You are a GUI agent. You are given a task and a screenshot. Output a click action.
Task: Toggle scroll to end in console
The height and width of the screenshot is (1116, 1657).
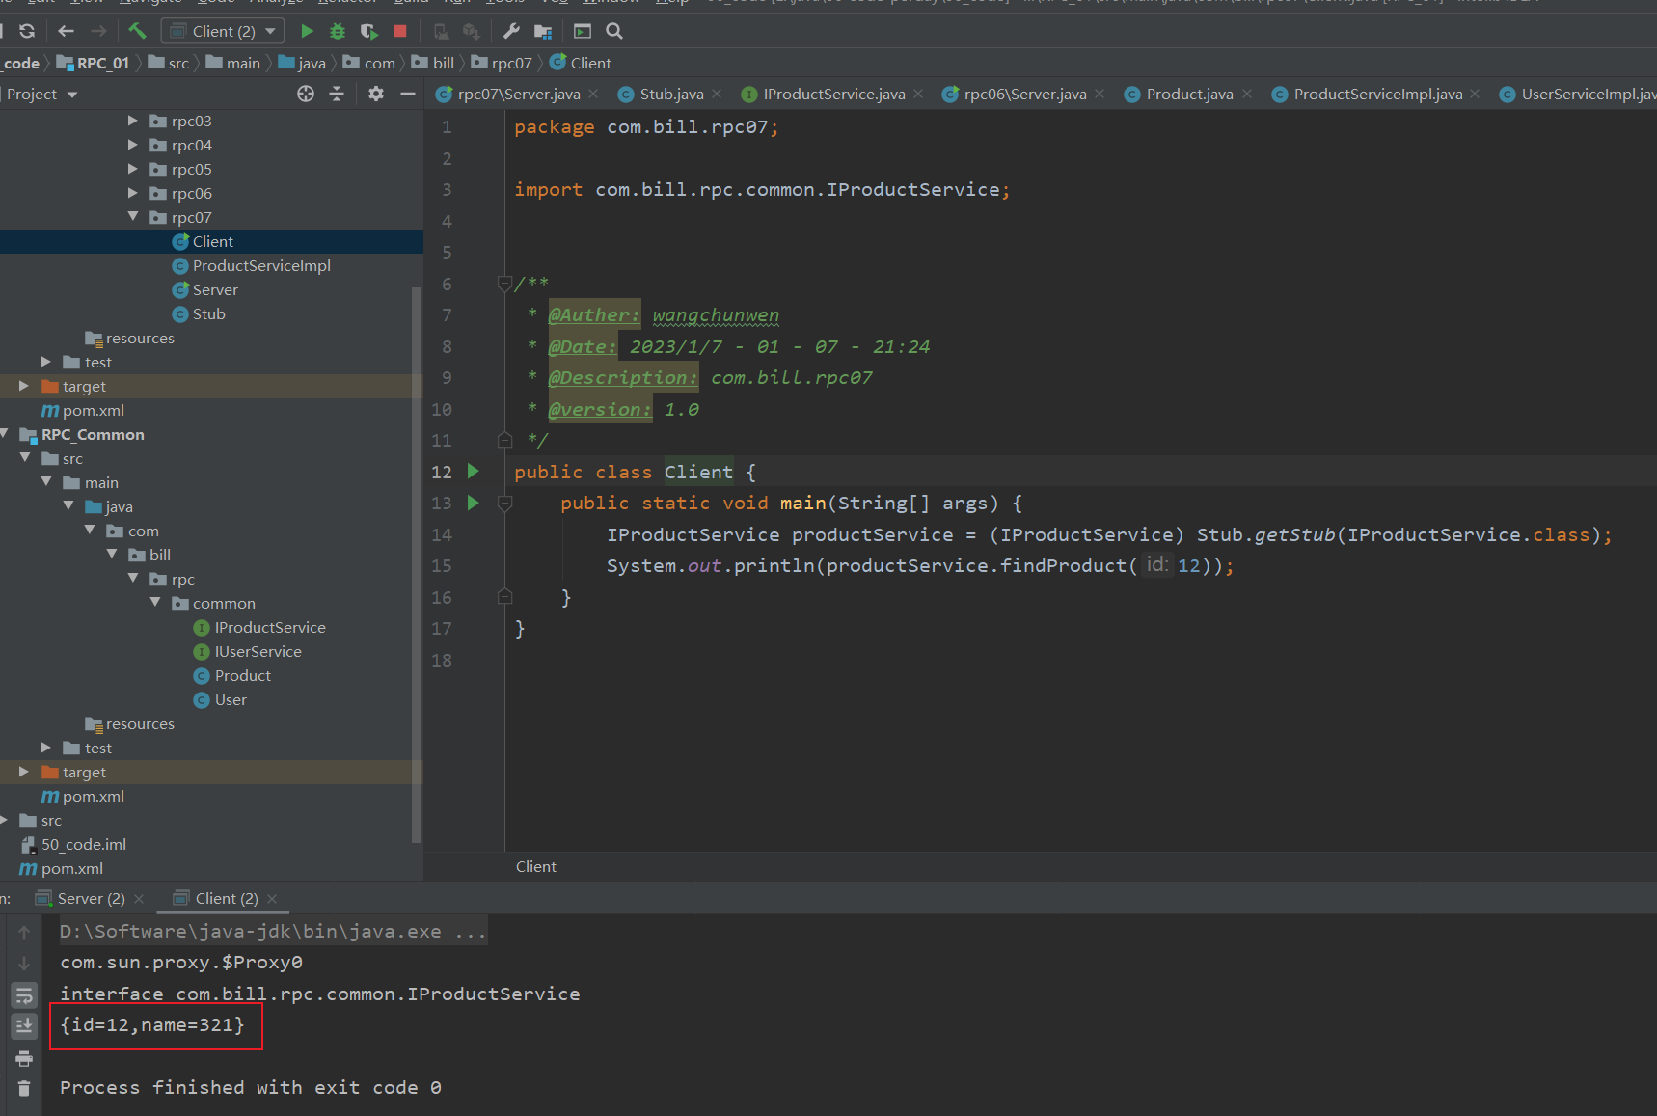pyautogui.click(x=24, y=1026)
